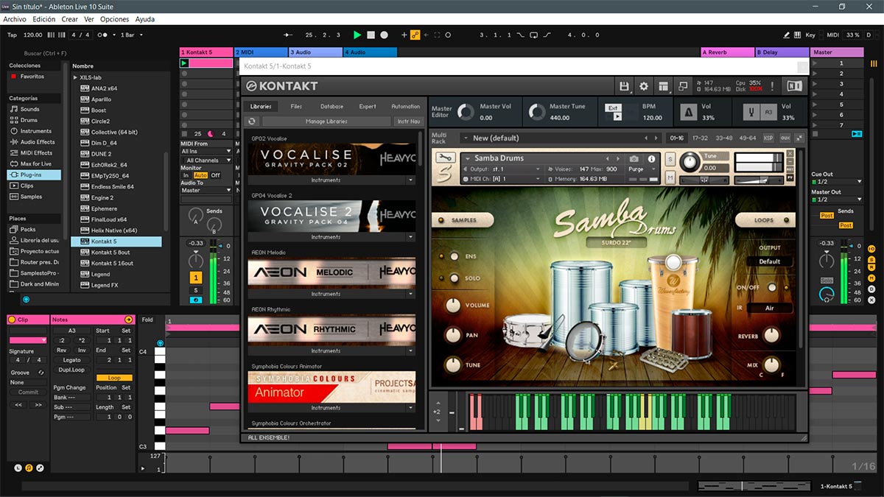
Task: Adjust the Samba Drums REVERB knob
Action: [771, 336]
